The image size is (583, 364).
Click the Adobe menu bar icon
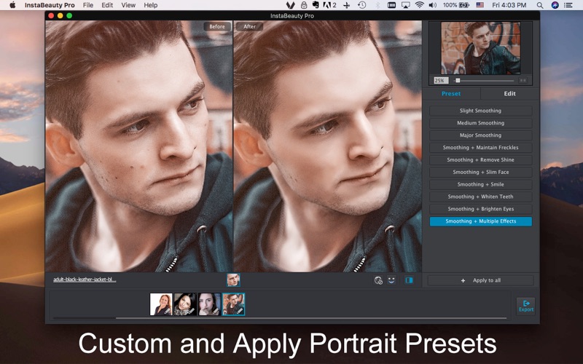tap(330, 5)
